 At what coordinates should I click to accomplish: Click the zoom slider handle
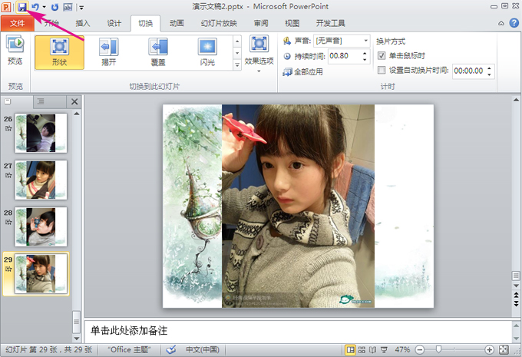tap(438, 349)
